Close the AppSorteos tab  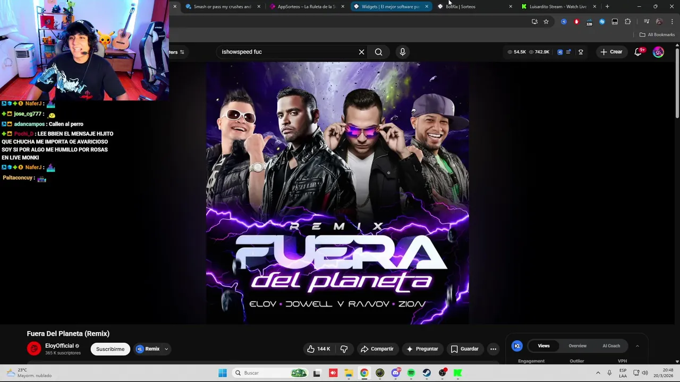pos(343,6)
